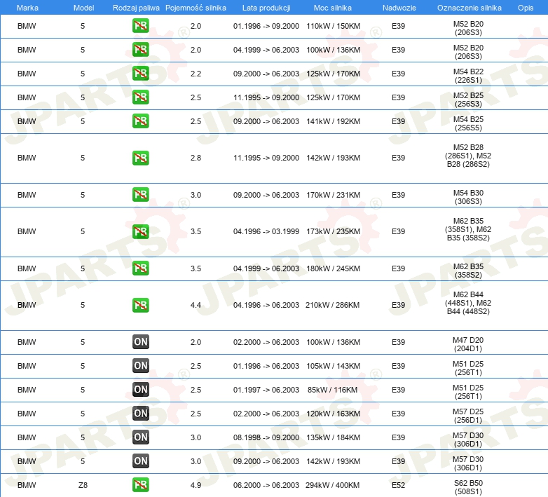548x497 pixels.
Task: Click the ON diesel icon in the 85kW / 116KM row
Action: [x=140, y=390]
